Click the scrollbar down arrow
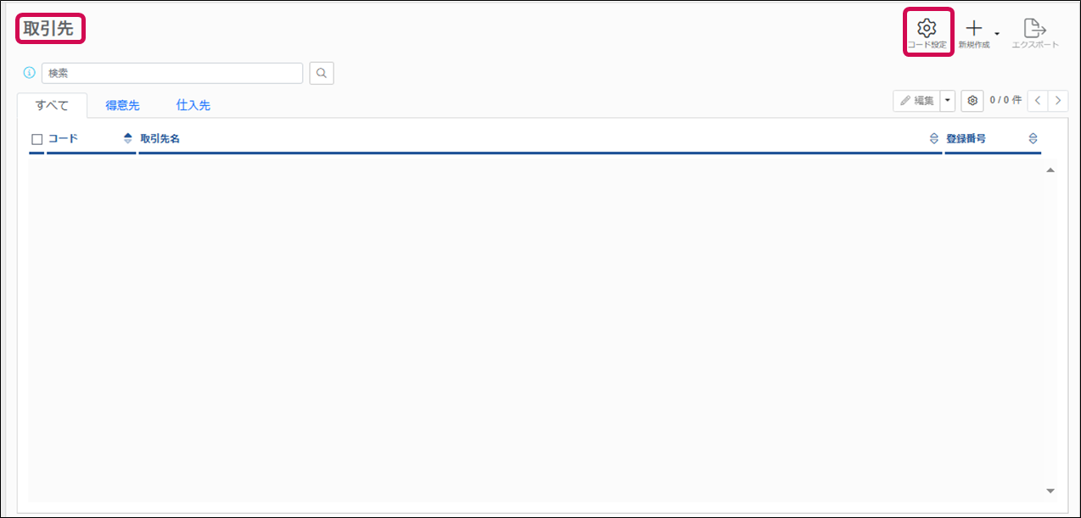 click(1050, 491)
